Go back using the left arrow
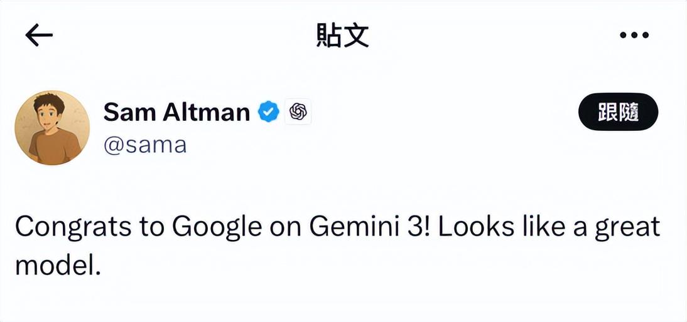The height and width of the screenshot is (322, 687). [x=38, y=36]
